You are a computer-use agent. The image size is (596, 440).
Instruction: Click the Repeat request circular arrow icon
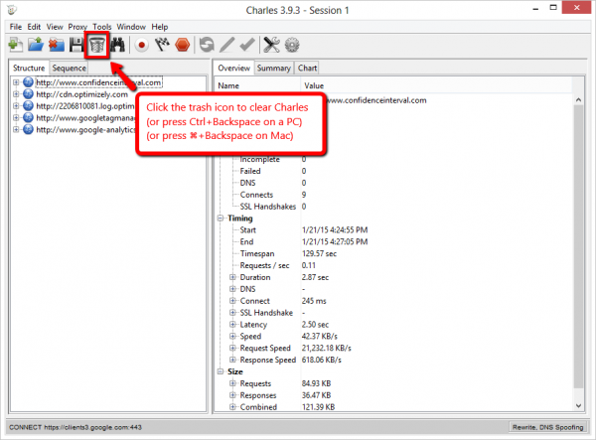point(207,45)
